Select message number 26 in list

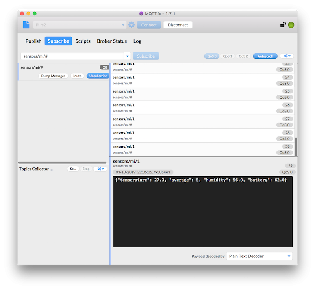point(202,108)
